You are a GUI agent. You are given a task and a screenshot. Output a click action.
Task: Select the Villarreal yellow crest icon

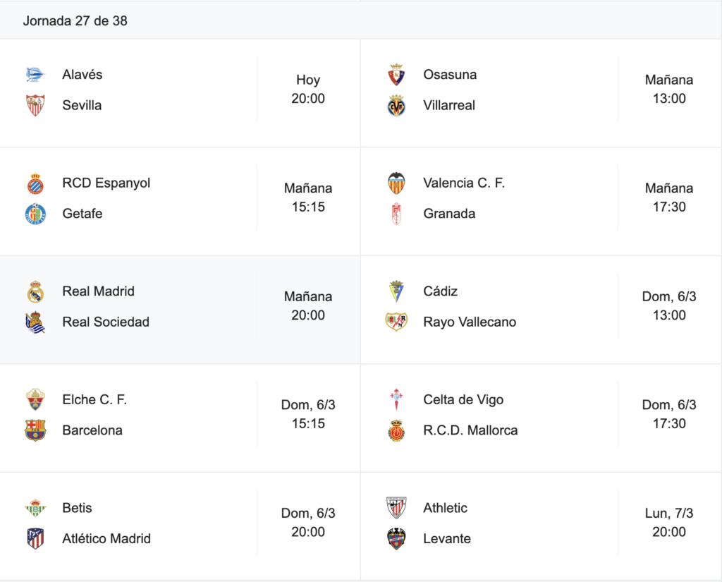(396, 105)
